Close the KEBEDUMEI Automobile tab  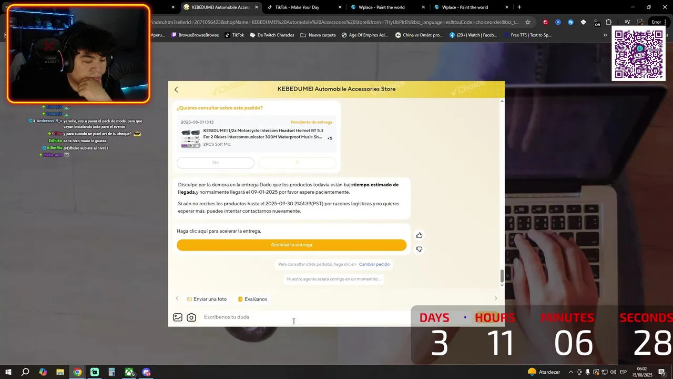coord(257,7)
